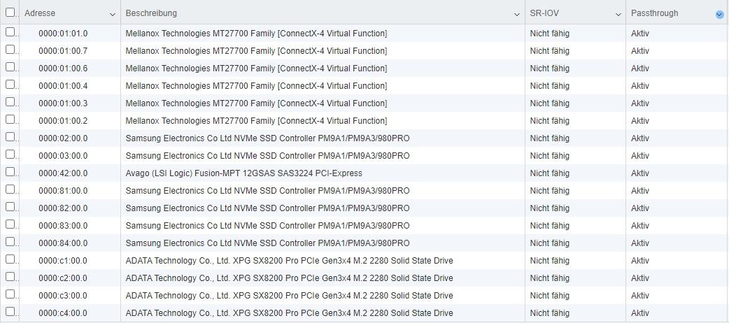Screen dimensions: 729x323
Task: Click address 0000:c3:00.0 in the list
Action: click(63, 296)
